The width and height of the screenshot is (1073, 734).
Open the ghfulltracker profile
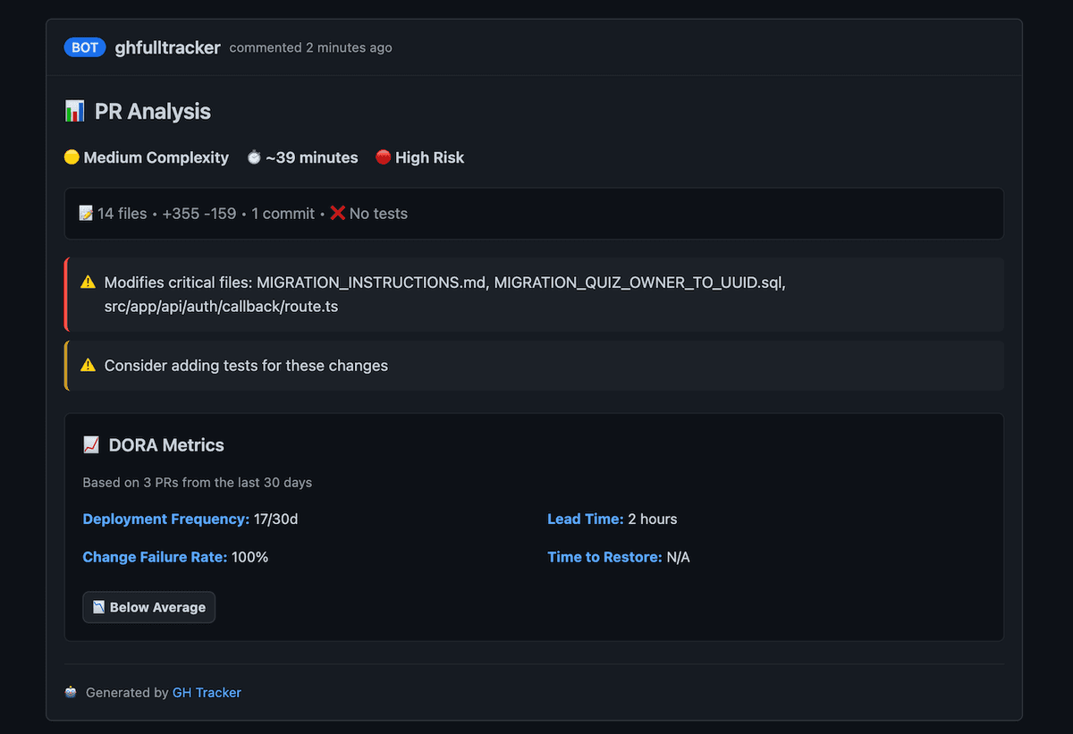[x=167, y=47]
